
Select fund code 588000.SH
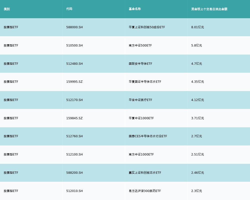click(x=74, y=27)
